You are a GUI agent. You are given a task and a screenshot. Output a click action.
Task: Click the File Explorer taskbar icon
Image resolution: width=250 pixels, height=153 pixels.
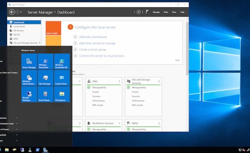(7, 150)
